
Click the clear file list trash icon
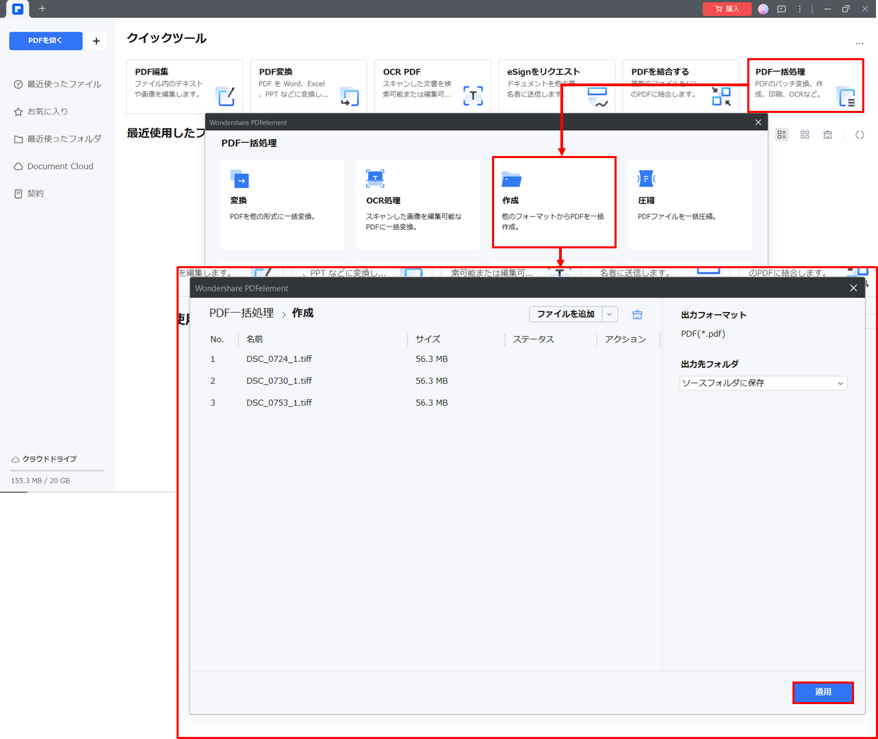coord(637,315)
